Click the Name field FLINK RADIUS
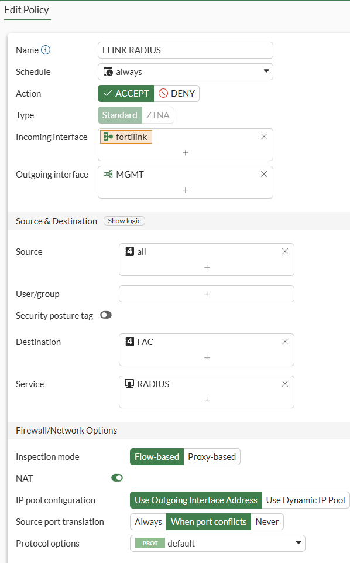 (x=186, y=50)
